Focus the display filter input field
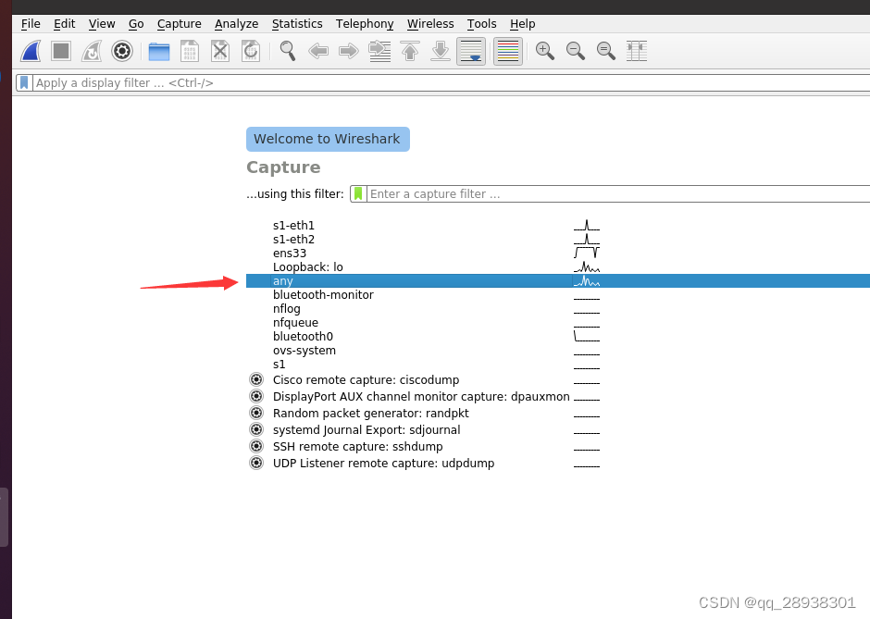This screenshot has width=870, height=619. 452,82
